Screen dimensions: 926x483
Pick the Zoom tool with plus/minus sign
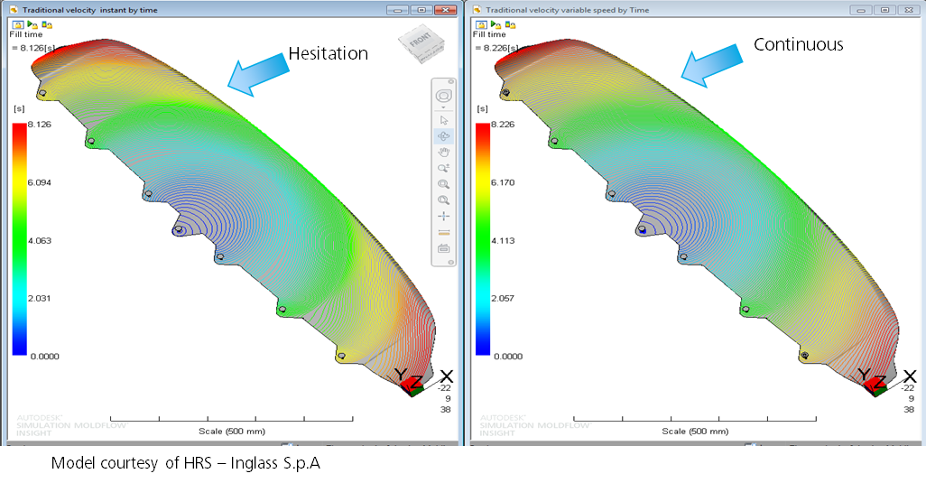pos(443,168)
